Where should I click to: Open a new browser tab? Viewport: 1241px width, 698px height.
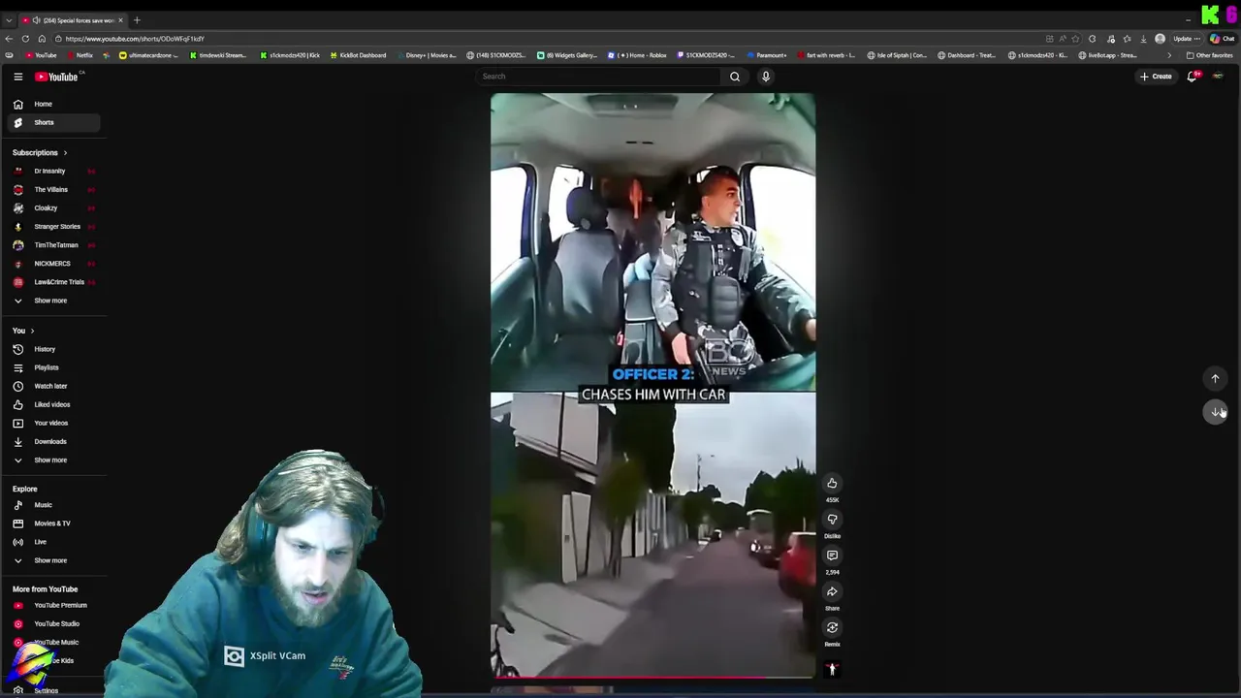coord(137,20)
